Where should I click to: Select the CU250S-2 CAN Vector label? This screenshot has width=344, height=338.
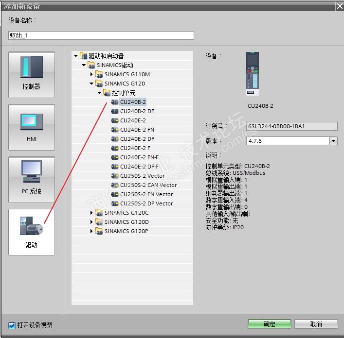coord(148,185)
